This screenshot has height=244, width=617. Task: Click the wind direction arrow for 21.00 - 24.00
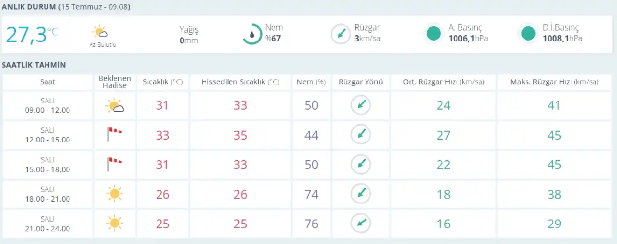pyautogui.click(x=361, y=223)
